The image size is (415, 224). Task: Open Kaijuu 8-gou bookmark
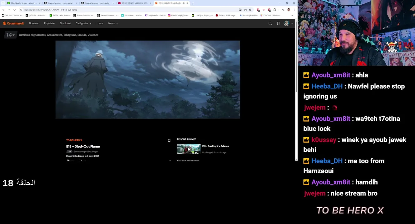[203, 15]
